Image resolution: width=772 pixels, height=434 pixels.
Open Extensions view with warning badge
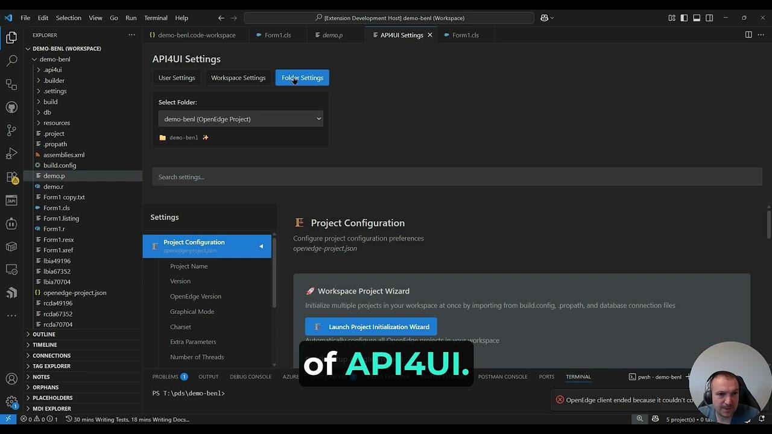tap(11, 177)
